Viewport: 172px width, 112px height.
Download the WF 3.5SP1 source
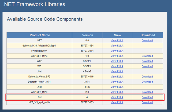pos(147,66)
